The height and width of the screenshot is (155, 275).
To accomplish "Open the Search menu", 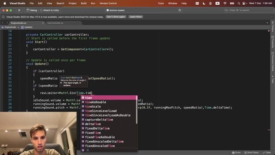I will [x=60, y=3].
